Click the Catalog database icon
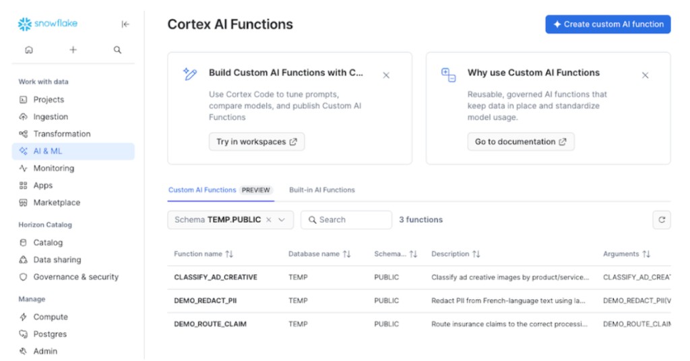 click(x=24, y=242)
